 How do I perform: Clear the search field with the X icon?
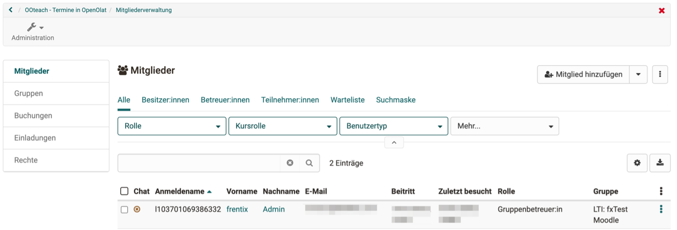click(x=290, y=163)
